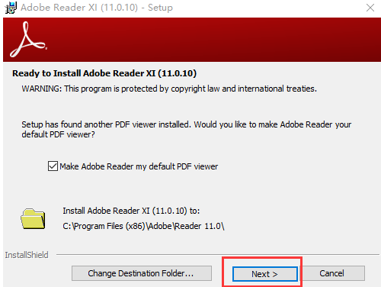The image size is (381, 287).
Task: Click the setup installer icon in title bar
Action: [x=11, y=8]
